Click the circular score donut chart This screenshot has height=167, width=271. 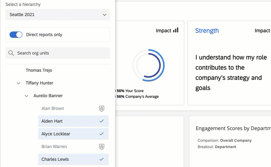click(x=148, y=66)
